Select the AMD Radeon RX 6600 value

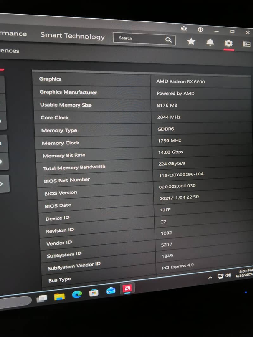(x=180, y=82)
